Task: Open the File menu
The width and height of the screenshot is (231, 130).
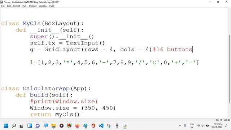Action: [3, 6]
